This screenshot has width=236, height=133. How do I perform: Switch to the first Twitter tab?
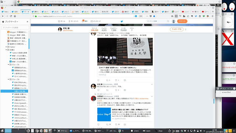pyautogui.click(x=5, y=11)
